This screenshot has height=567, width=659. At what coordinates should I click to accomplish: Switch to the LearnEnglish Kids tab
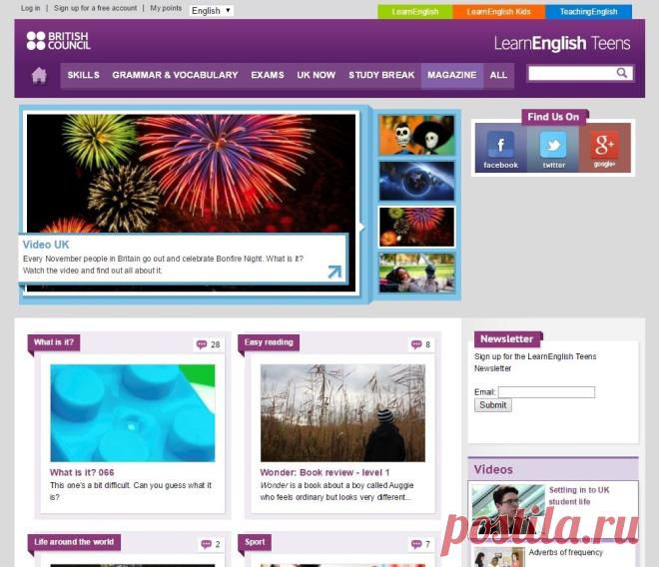point(498,12)
